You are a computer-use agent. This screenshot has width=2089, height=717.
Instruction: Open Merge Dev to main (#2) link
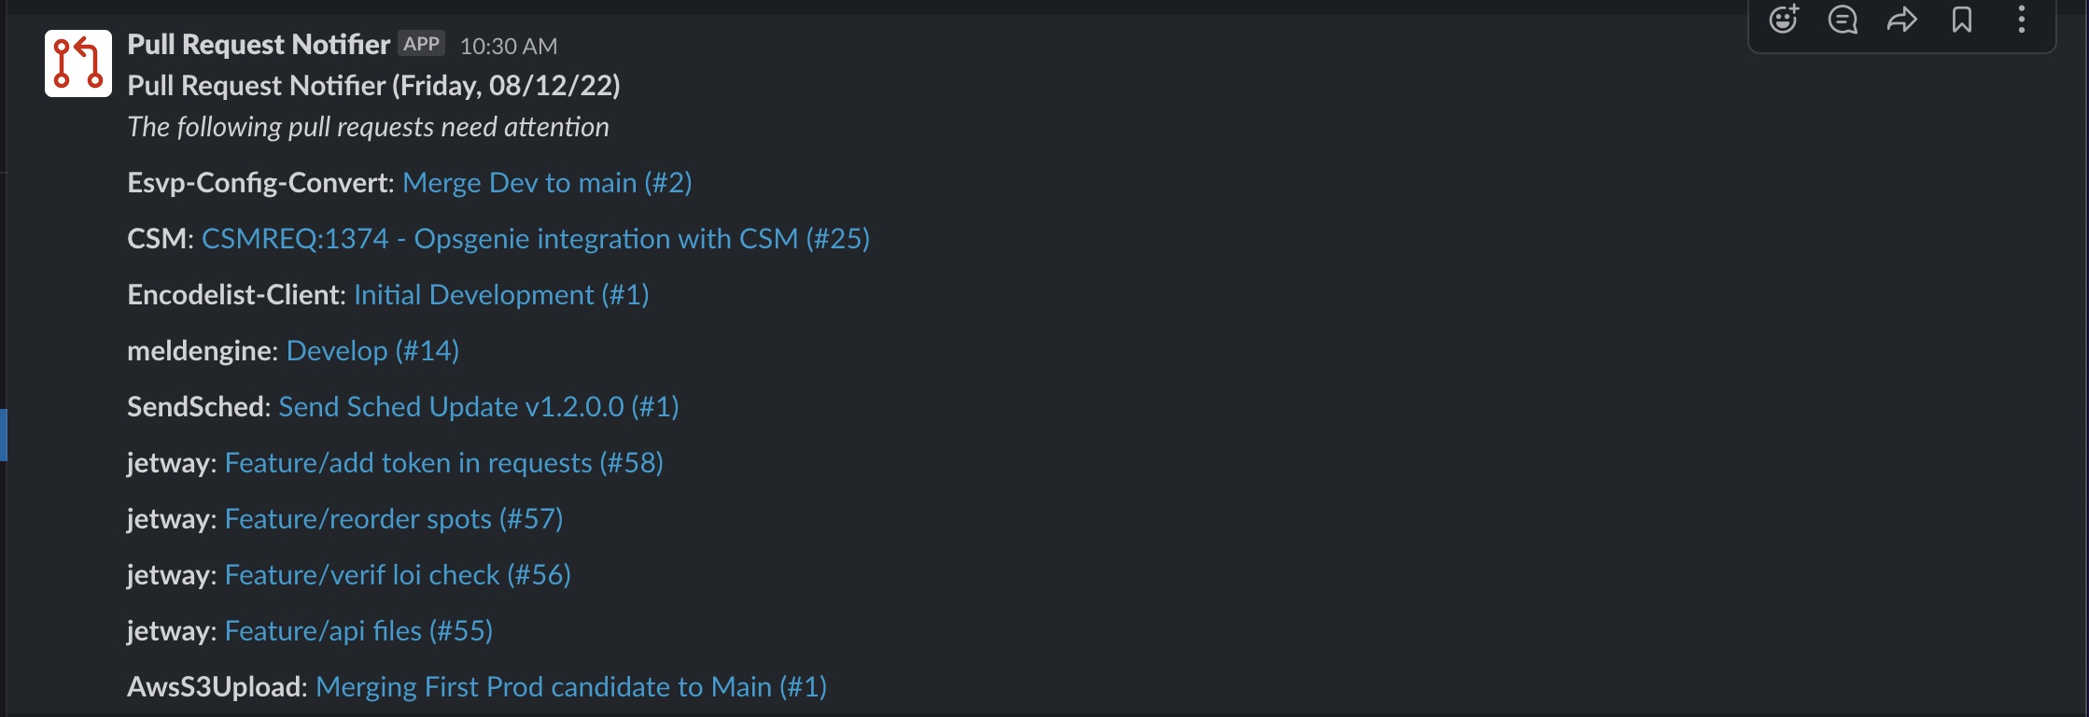(x=547, y=183)
